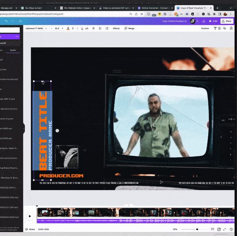This screenshot has height=236, width=237.
Task: Toggle underline formatting
Action: click(x=82, y=28)
